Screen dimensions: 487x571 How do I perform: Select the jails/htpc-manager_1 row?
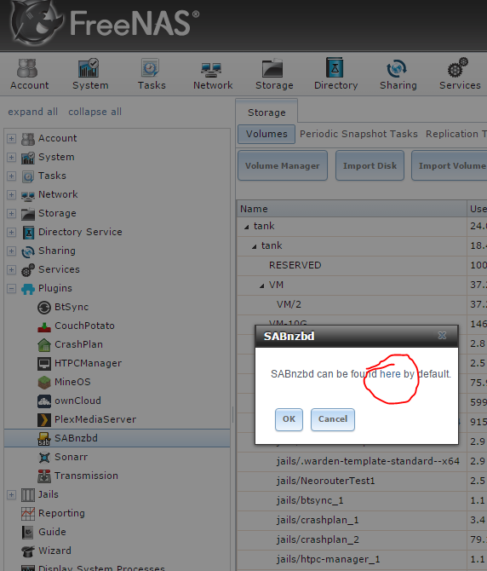point(352,560)
